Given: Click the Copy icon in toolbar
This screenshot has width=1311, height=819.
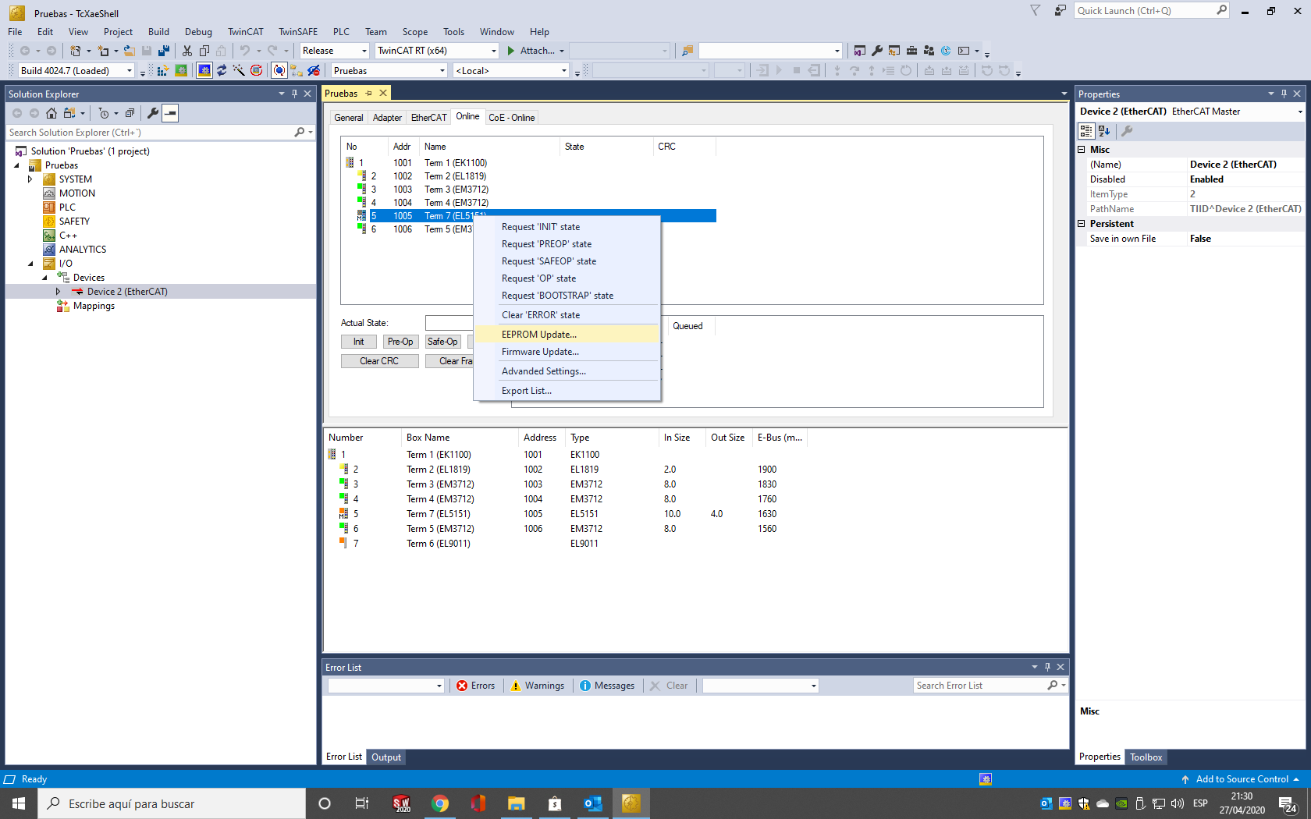Looking at the screenshot, I should click(204, 51).
